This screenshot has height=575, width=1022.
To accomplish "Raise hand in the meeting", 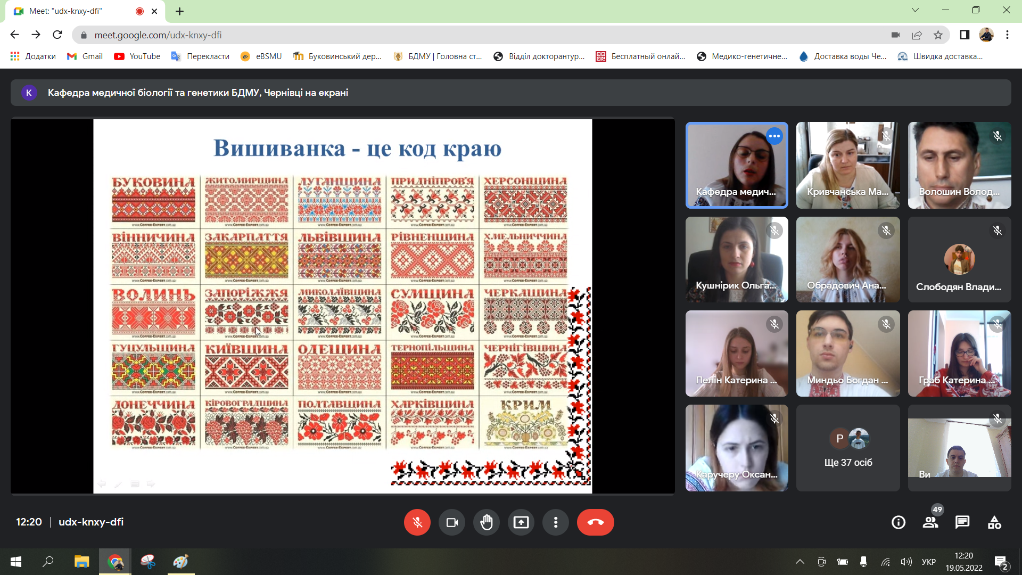I will pos(487,522).
